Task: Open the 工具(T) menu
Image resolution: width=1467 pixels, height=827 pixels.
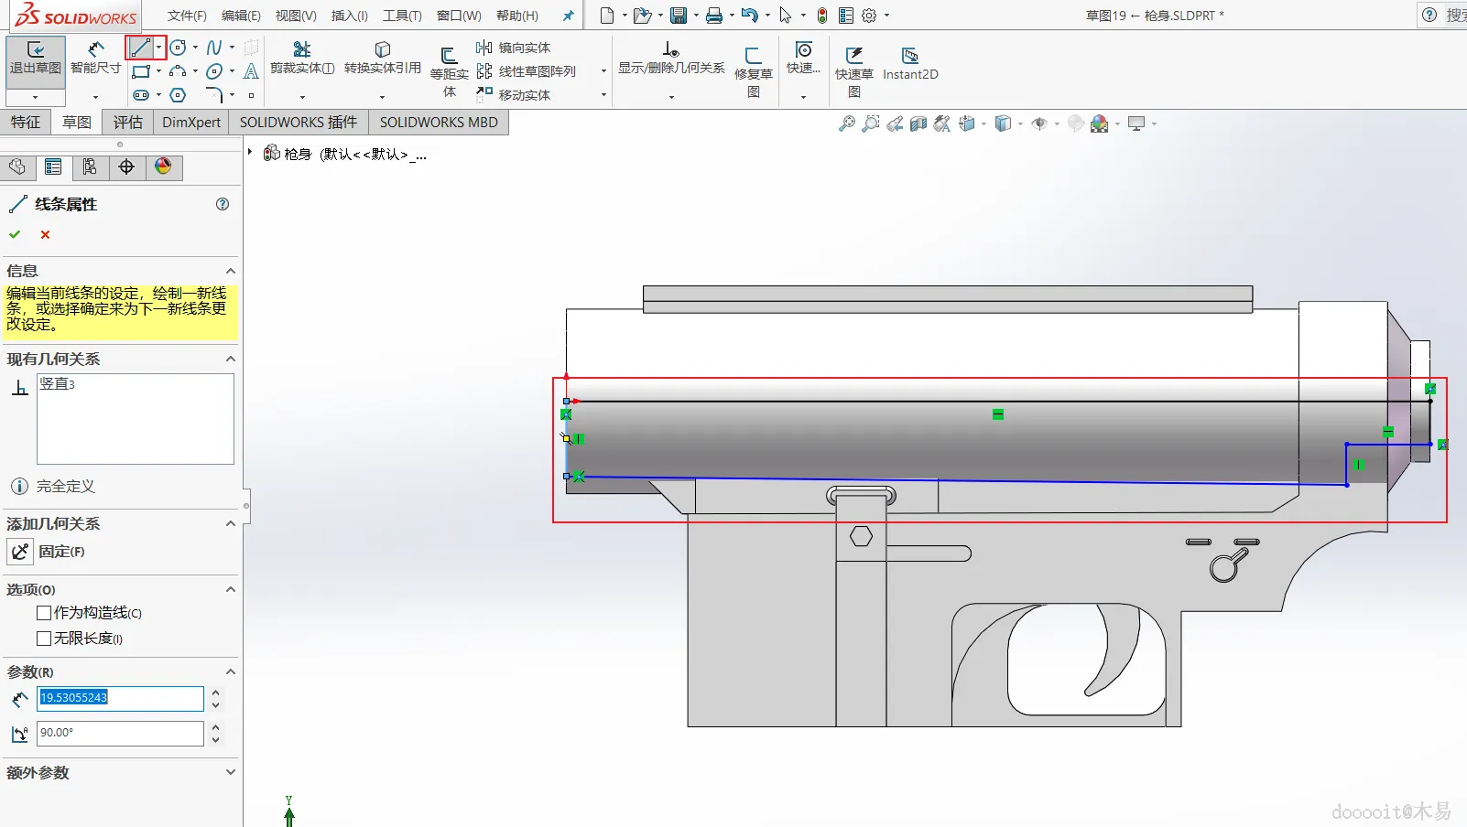Action: point(402,16)
